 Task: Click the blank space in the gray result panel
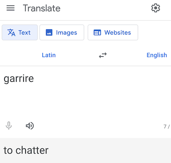(x=109, y=150)
